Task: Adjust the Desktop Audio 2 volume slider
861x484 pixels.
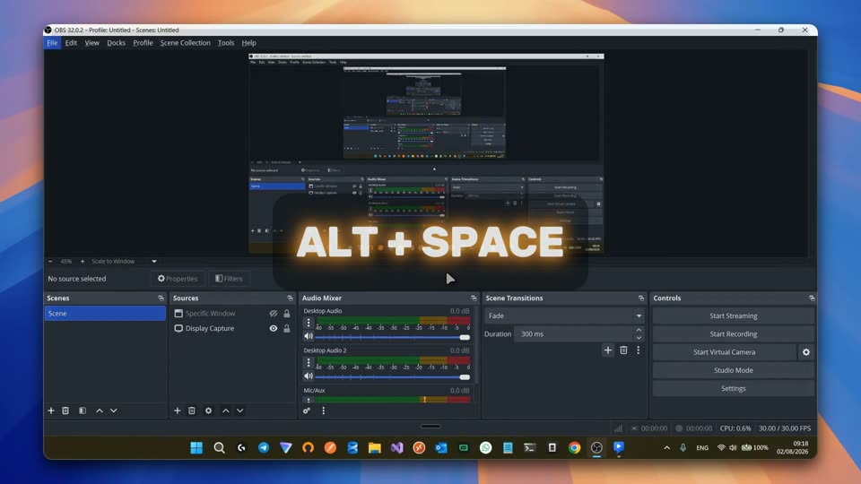Action: click(x=392, y=376)
